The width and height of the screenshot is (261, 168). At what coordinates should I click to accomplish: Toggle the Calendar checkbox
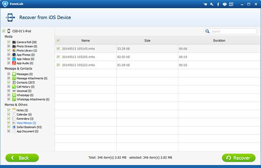click(x=9, y=114)
